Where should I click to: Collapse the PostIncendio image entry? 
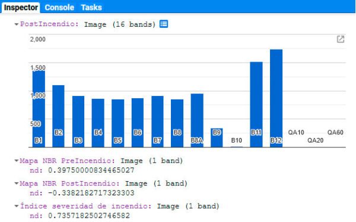tap(17, 24)
